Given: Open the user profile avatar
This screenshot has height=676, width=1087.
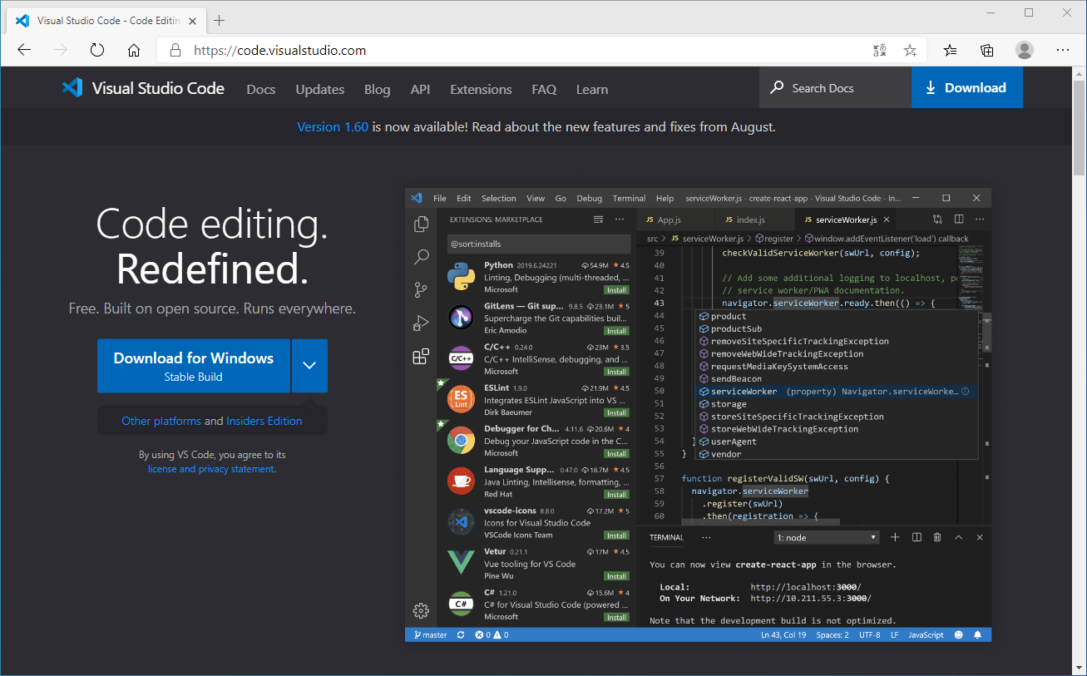Looking at the screenshot, I should click(x=1025, y=50).
